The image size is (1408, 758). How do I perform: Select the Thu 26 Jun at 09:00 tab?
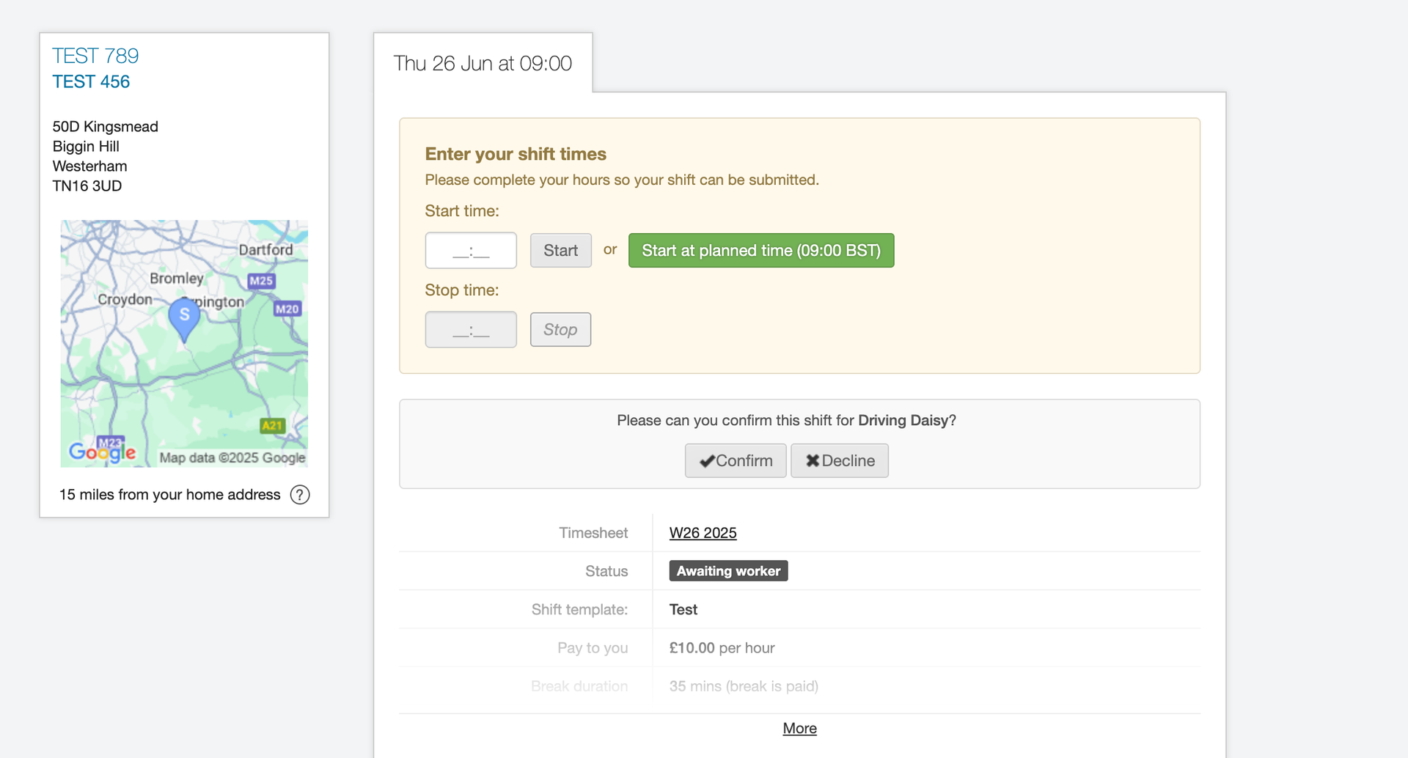pos(483,64)
